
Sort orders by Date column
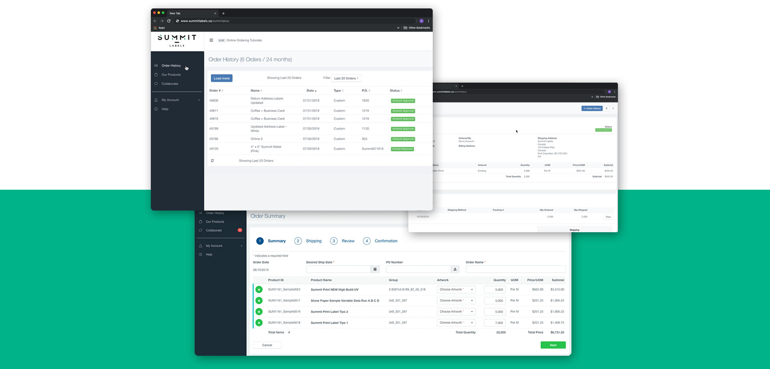[x=312, y=91]
